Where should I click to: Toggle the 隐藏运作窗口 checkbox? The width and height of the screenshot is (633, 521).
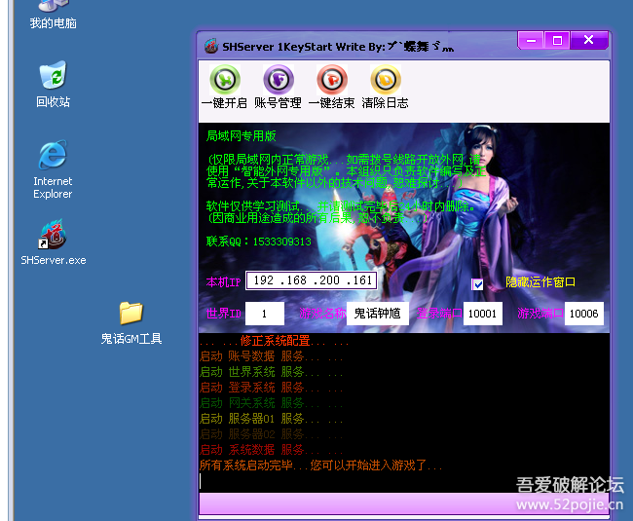point(477,284)
